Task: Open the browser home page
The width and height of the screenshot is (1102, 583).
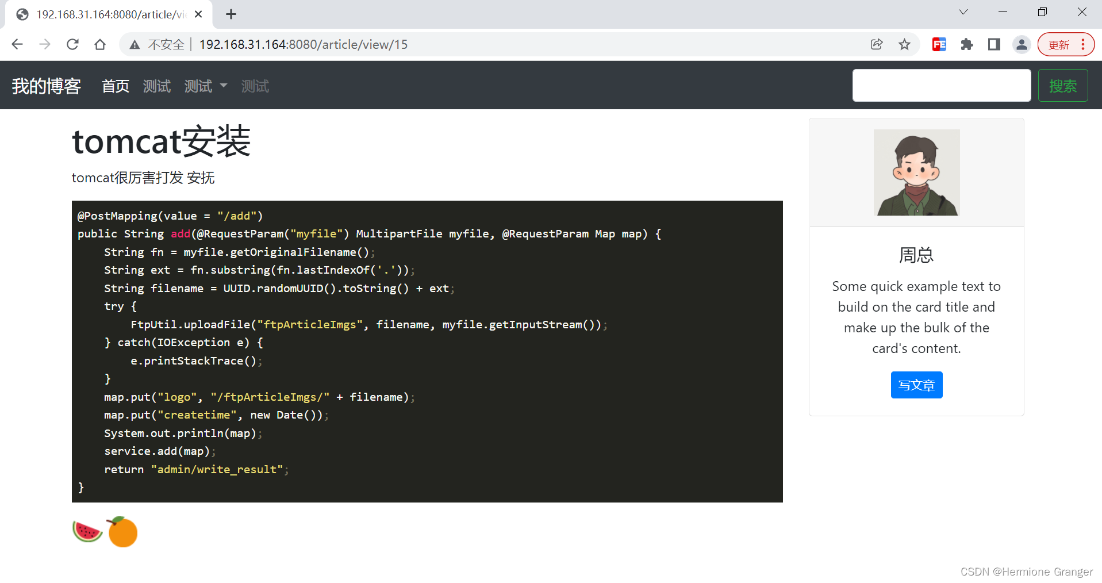Action: pos(100,44)
